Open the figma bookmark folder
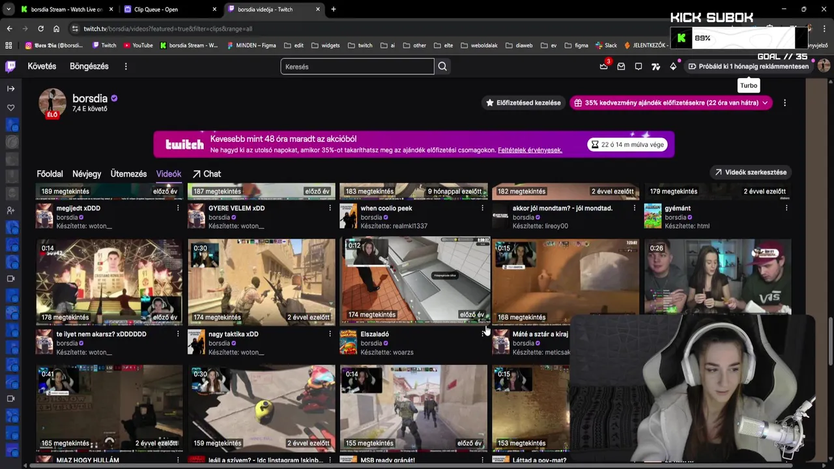 pos(577,46)
